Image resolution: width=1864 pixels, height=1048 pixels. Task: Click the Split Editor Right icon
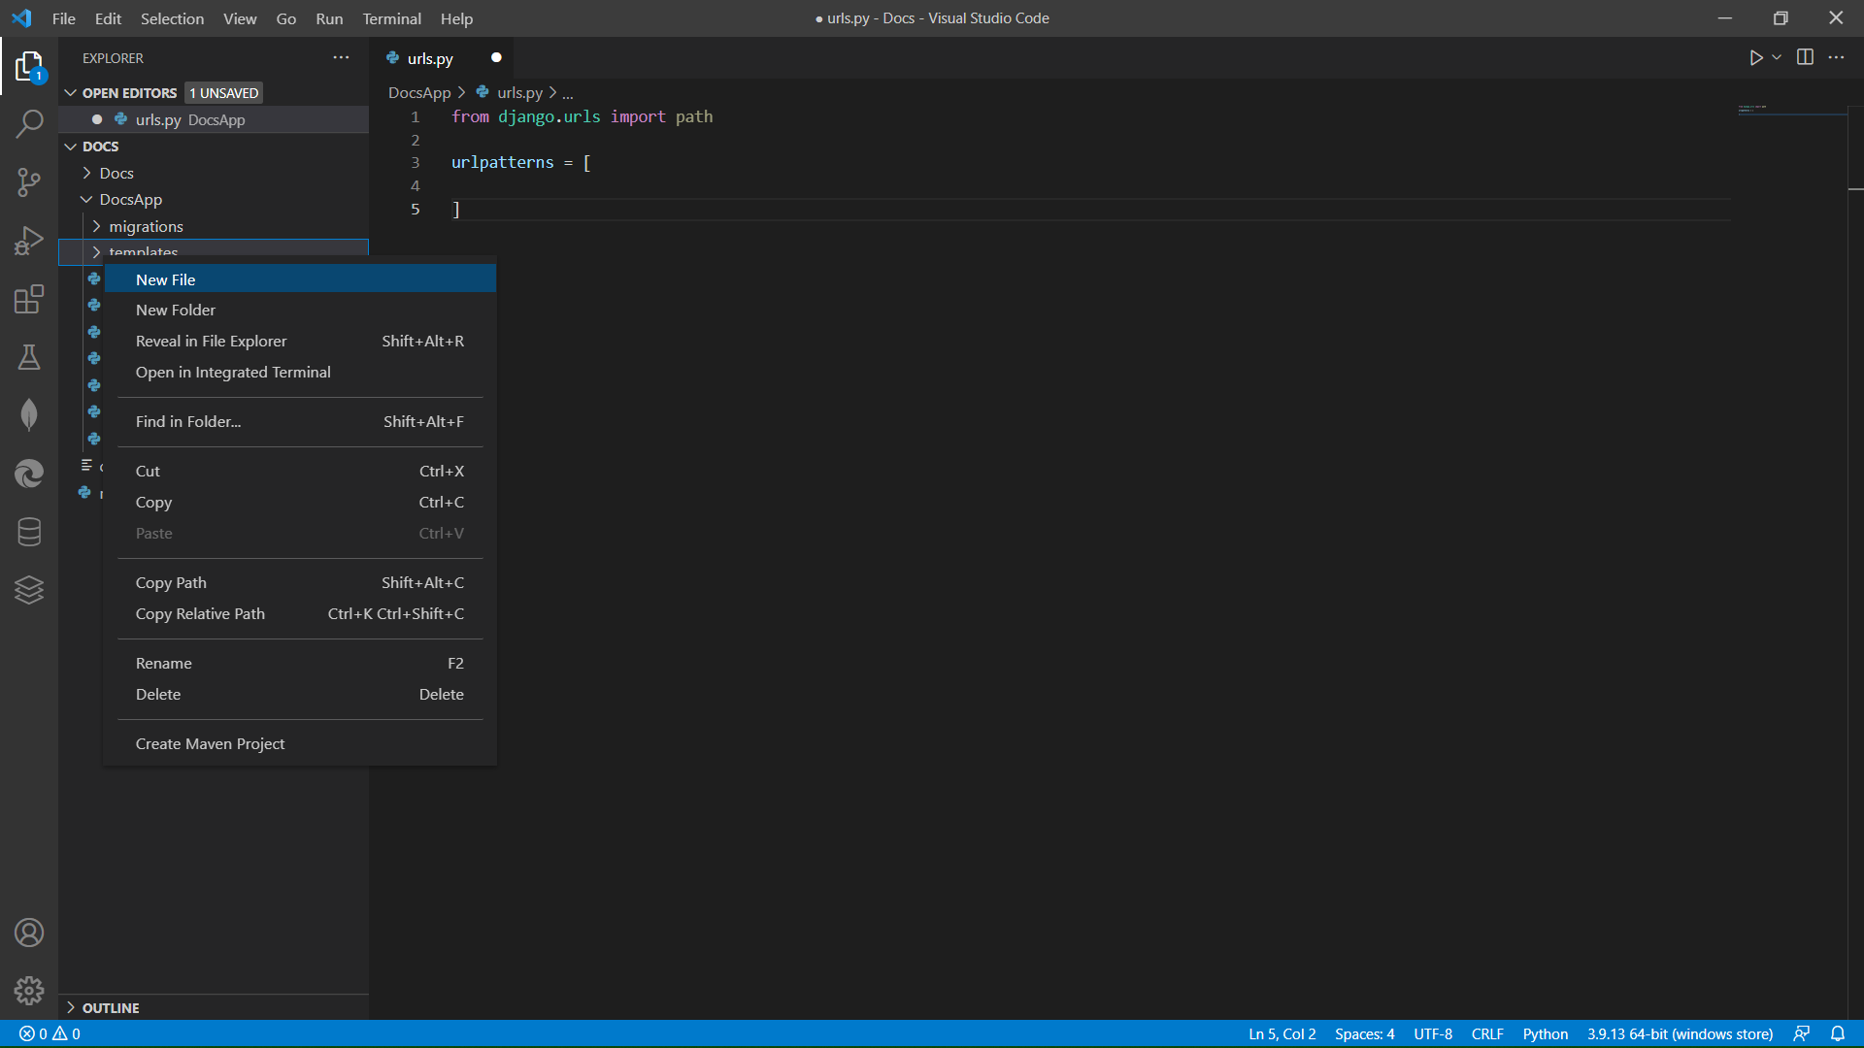1805,58
